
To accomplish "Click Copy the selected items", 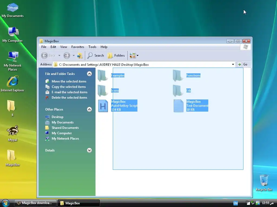I will point(65,87).
